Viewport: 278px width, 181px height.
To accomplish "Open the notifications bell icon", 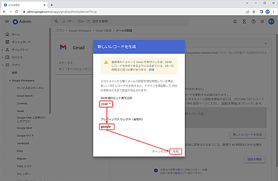I will [x=235, y=22].
